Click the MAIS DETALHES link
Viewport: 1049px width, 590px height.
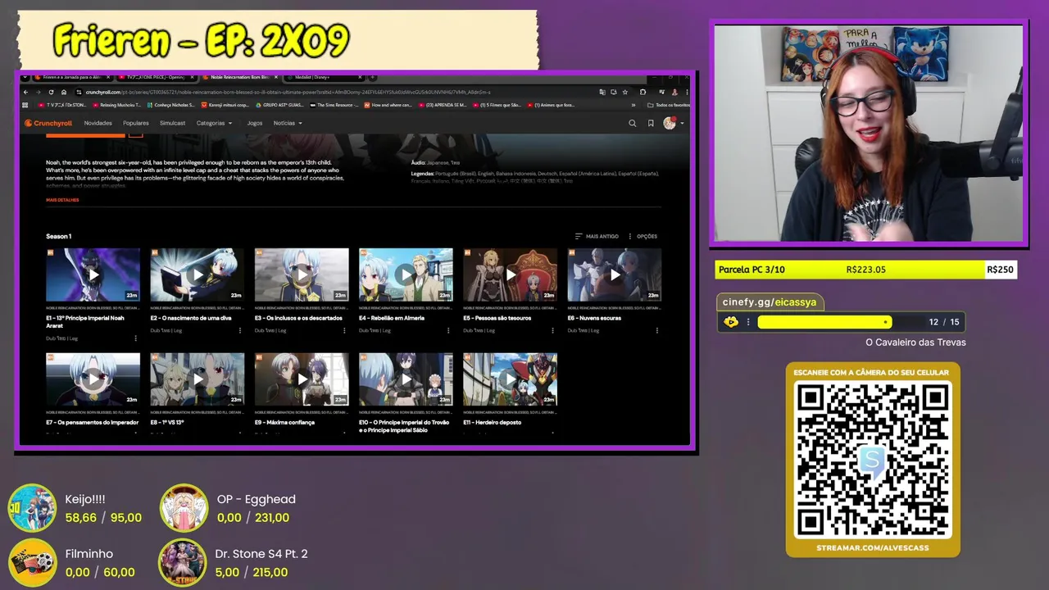point(62,200)
